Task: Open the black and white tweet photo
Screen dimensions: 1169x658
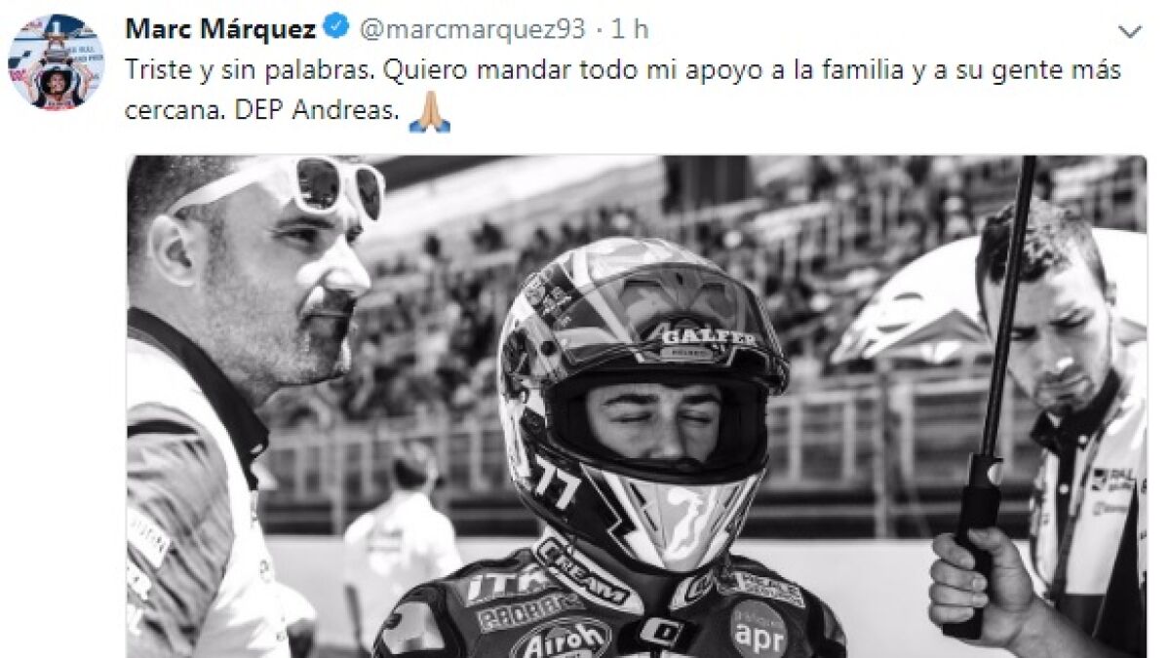Action: [x=637, y=406]
